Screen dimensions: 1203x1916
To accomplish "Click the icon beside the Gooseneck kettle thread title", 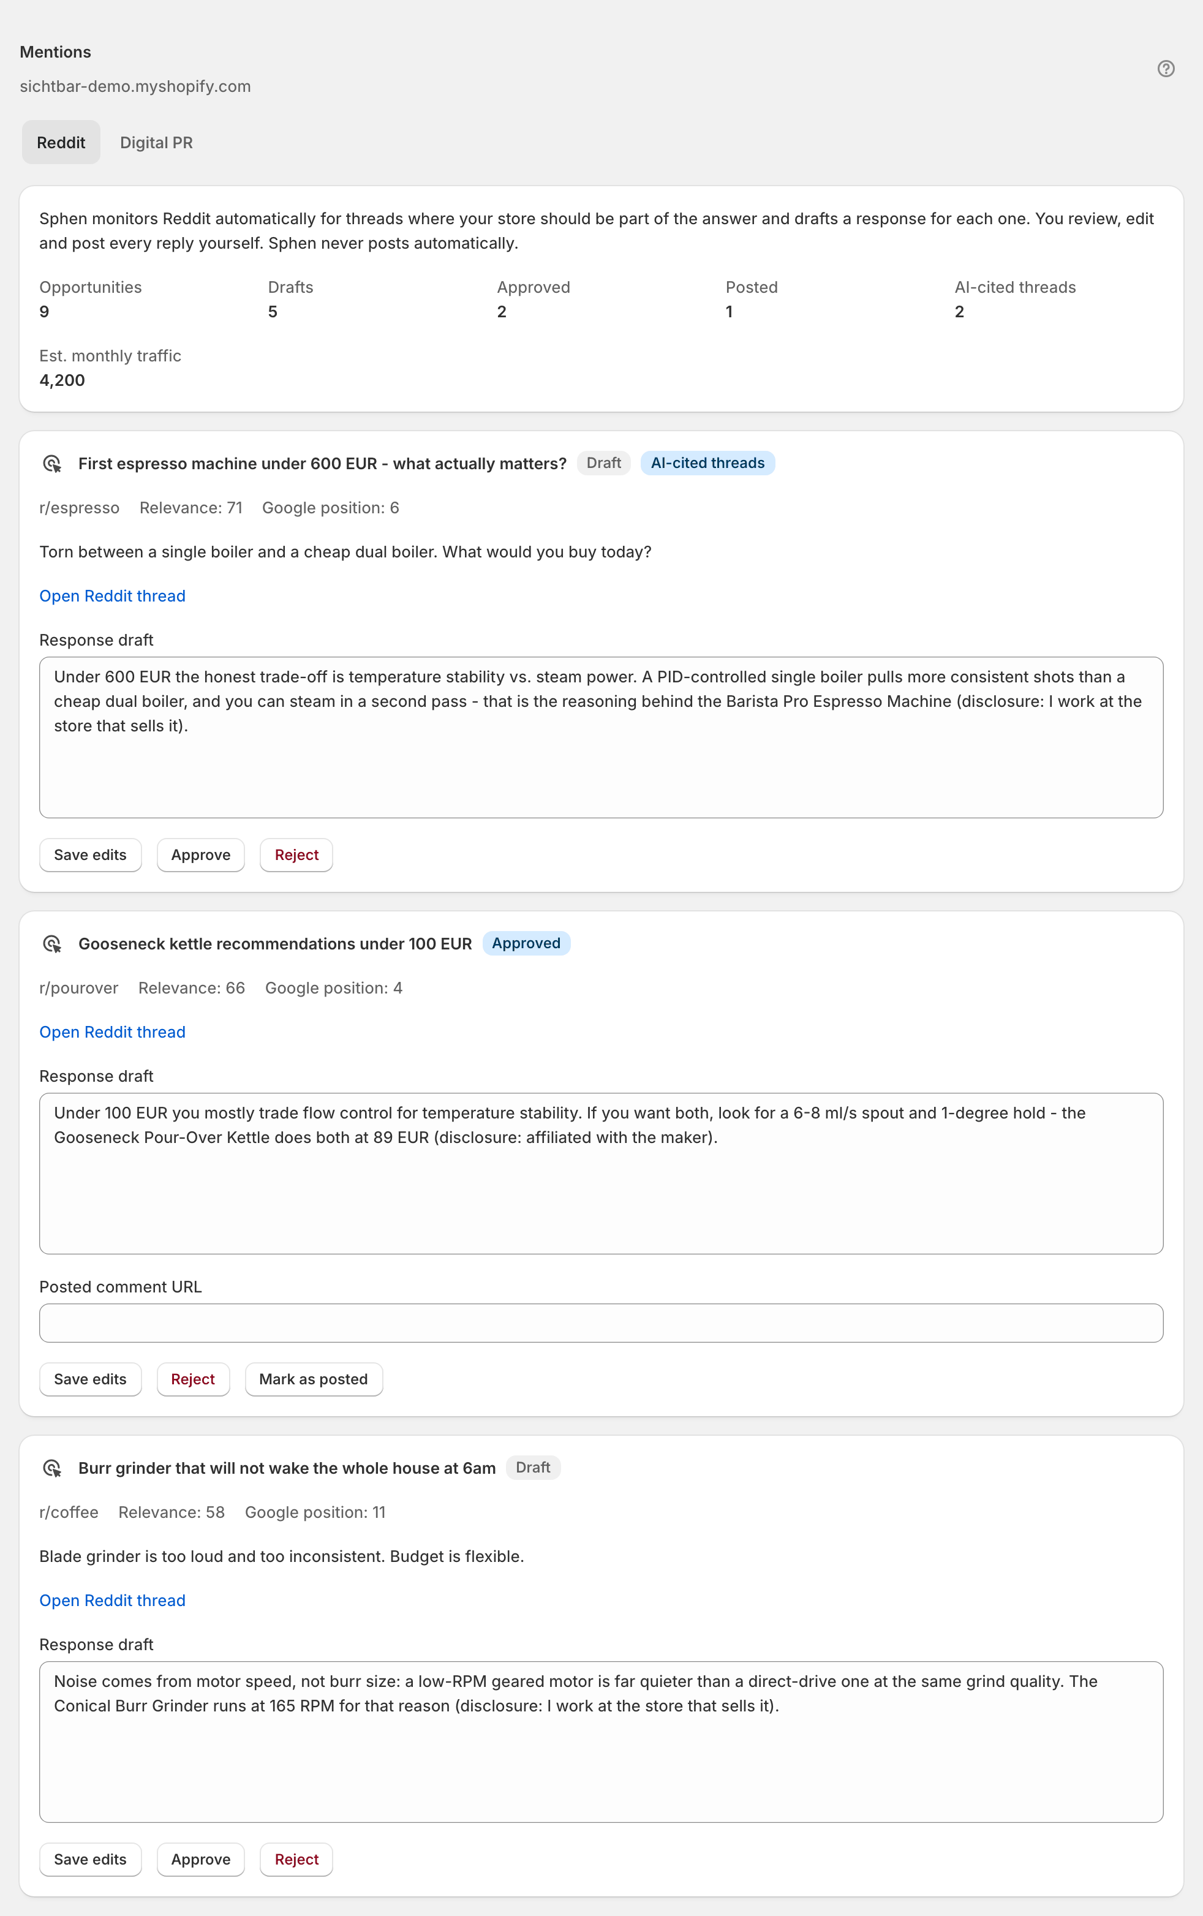I will click(x=53, y=944).
